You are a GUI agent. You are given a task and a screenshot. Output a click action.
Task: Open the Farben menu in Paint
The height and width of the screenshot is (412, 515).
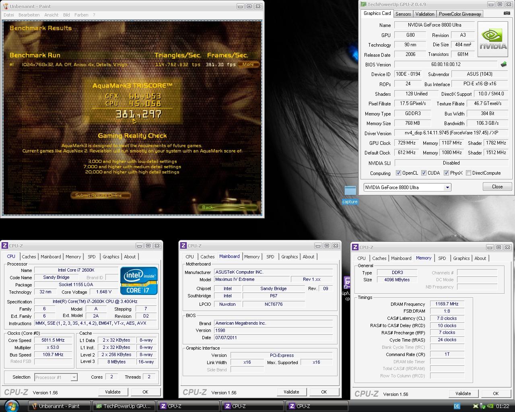point(81,15)
